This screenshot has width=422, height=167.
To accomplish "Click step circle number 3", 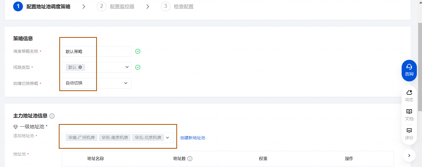I will (x=166, y=6).
